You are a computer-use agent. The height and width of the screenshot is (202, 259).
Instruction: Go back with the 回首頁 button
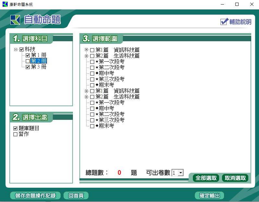tap(76, 196)
